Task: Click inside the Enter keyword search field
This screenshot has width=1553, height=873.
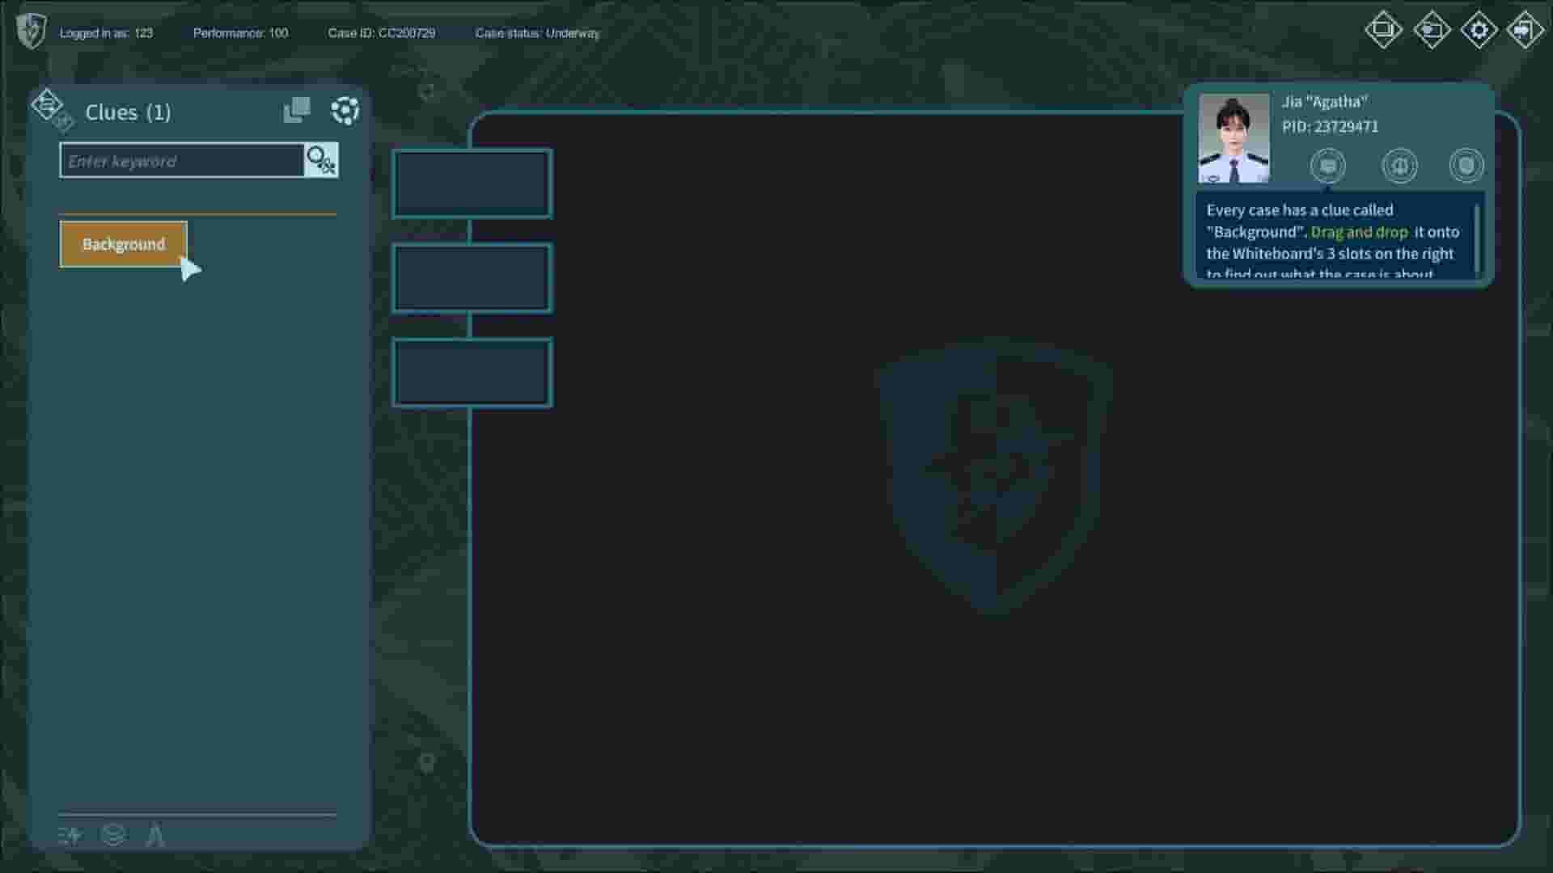Action: coord(178,160)
